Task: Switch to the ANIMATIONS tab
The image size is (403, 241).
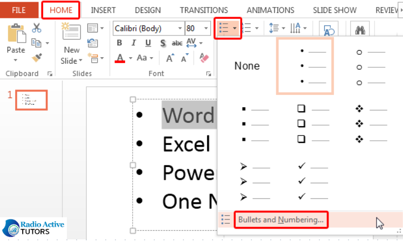Action: [x=270, y=10]
